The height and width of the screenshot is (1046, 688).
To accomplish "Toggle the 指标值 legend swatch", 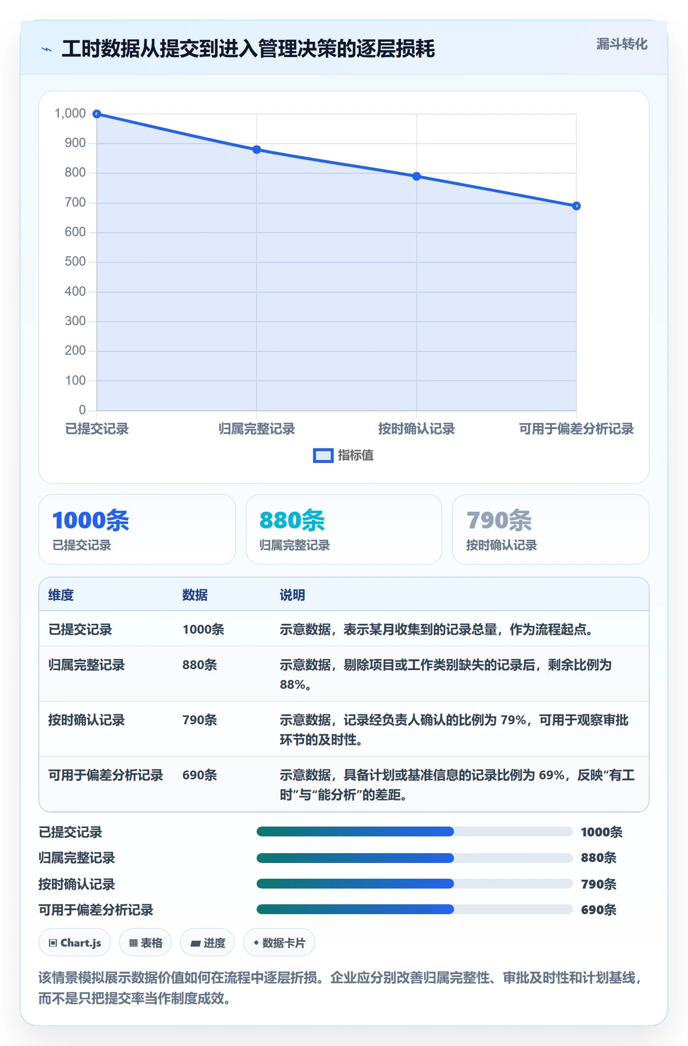I will click(323, 456).
